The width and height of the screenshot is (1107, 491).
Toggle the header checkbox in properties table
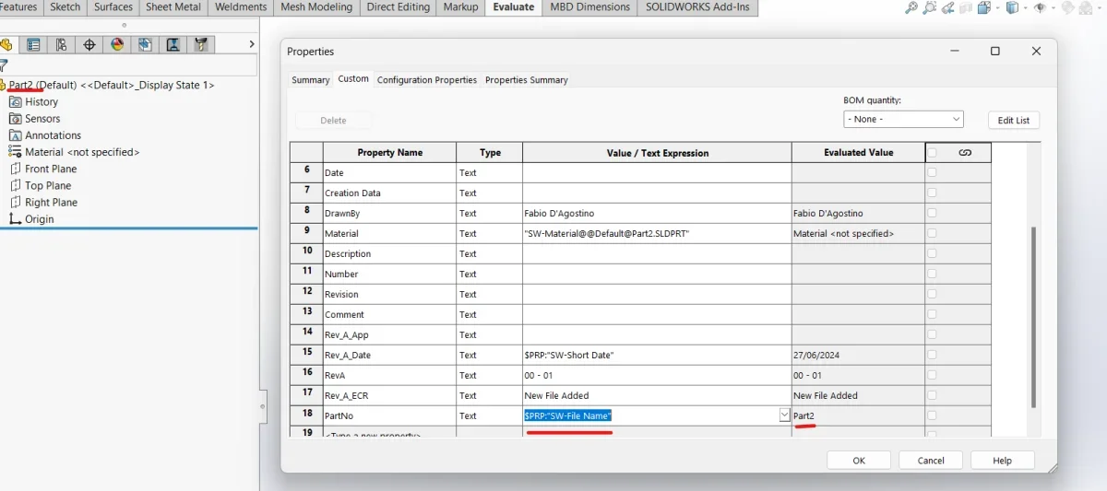[932, 153]
